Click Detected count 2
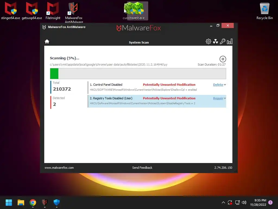Image resolution: width=278 pixels, height=209 pixels. coord(54,104)
